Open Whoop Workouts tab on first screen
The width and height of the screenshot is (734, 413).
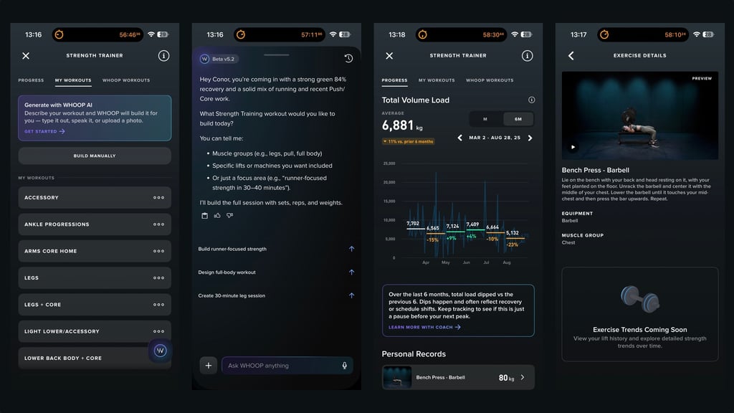(126, 80)
